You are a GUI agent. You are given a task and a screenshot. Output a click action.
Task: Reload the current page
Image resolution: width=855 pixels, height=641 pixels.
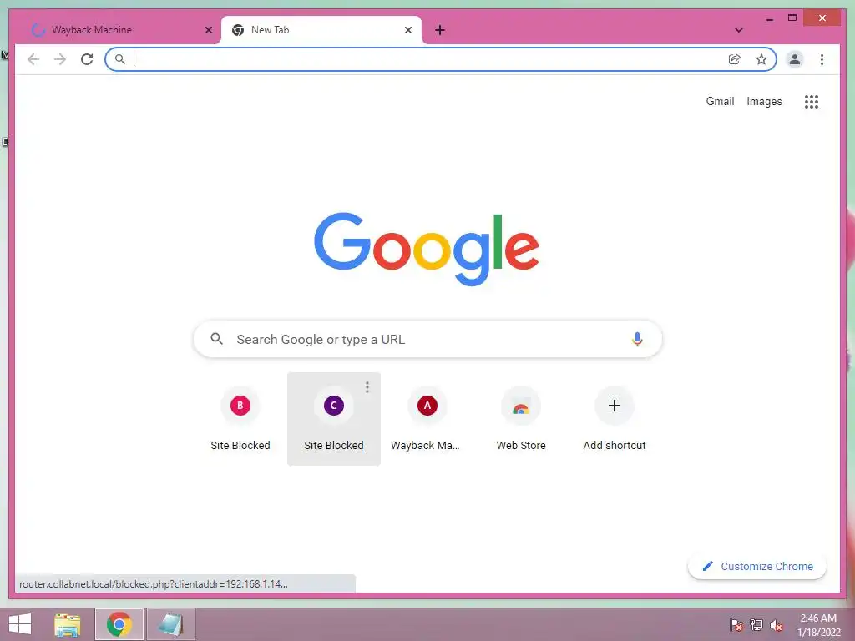click(x=87, y=59)
